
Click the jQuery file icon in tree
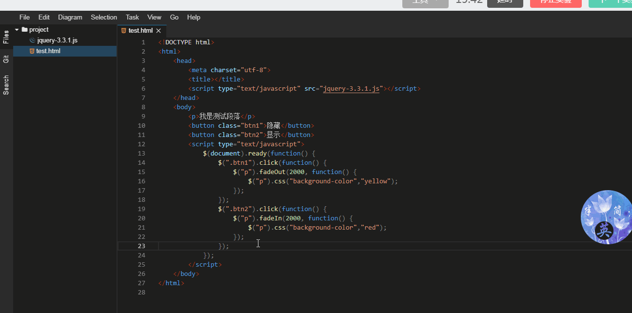pyautogui.click(x=32, y=40)
